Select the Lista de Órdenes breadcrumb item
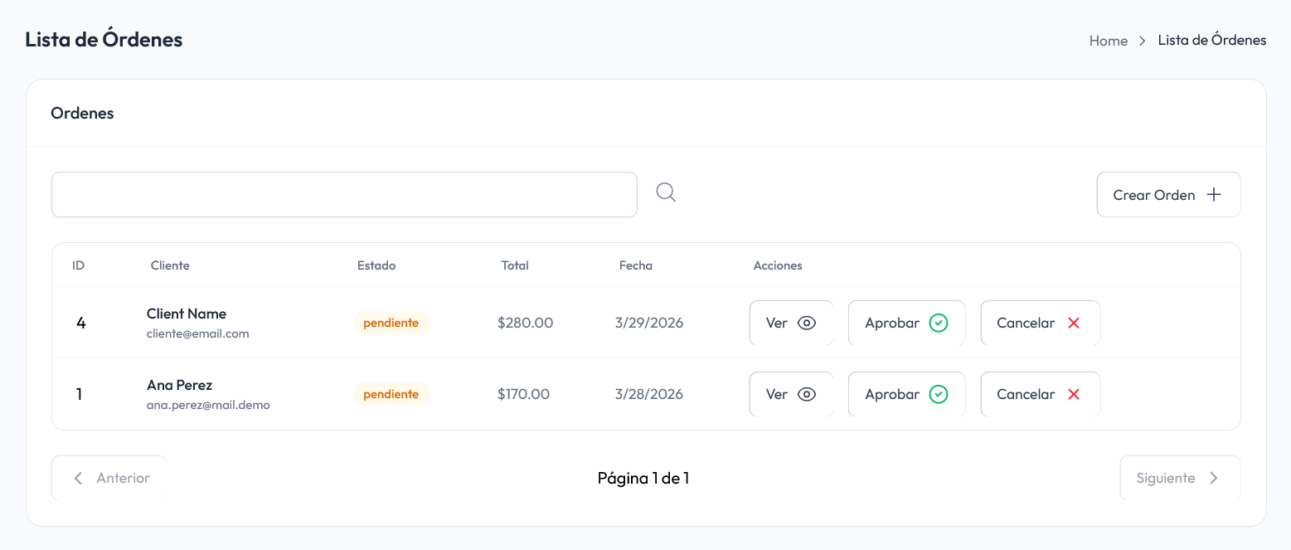Viewport: 1291px width, 550px height. click(x=1211, y=40)
